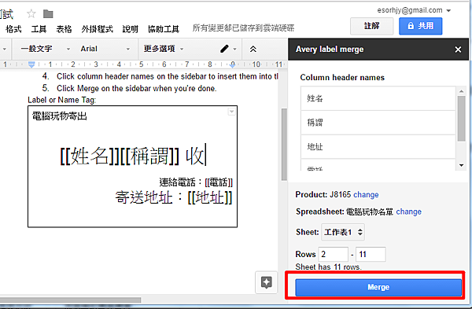Open the label box corner dropdown arrow
Image resolution: width=472 pixels, height=309 pixels.
pos(231,112)
